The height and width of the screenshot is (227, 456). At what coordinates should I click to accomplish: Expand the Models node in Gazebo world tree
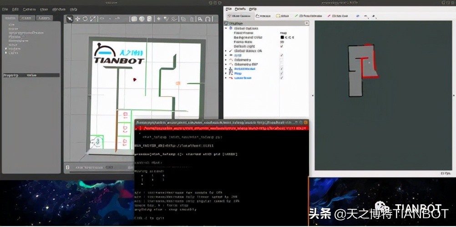click(x=6, y=49)
